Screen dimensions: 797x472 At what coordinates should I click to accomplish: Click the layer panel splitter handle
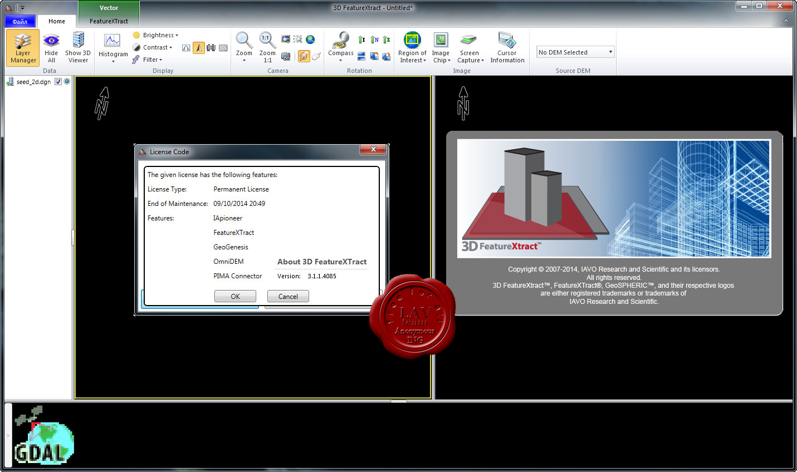73,238
